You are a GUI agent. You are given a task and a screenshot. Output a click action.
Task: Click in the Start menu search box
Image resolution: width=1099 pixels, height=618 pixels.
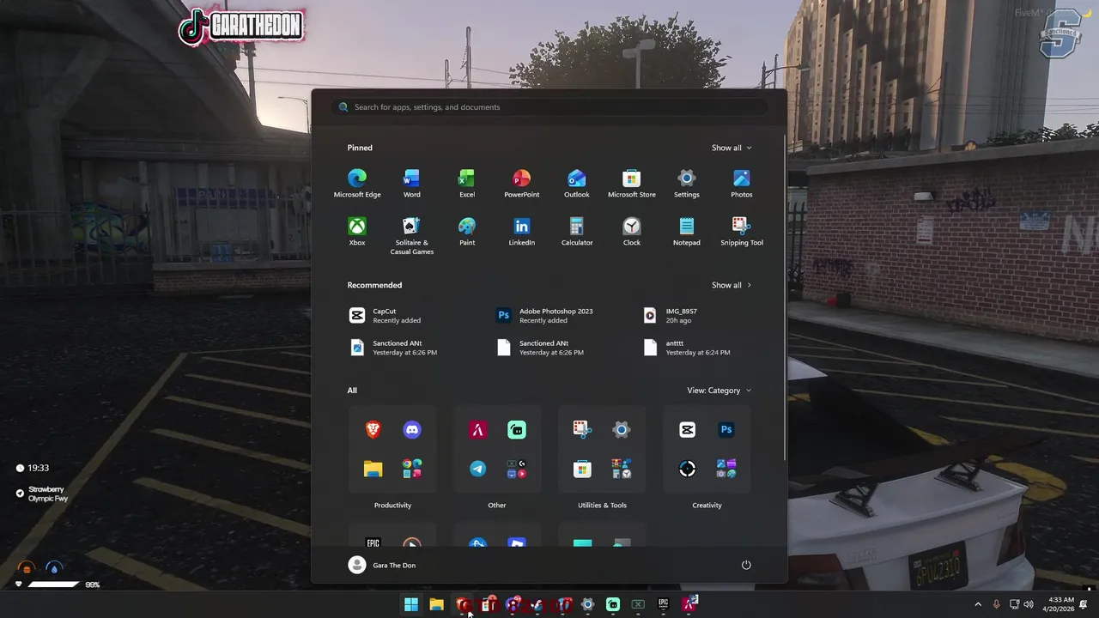(549, 107)
